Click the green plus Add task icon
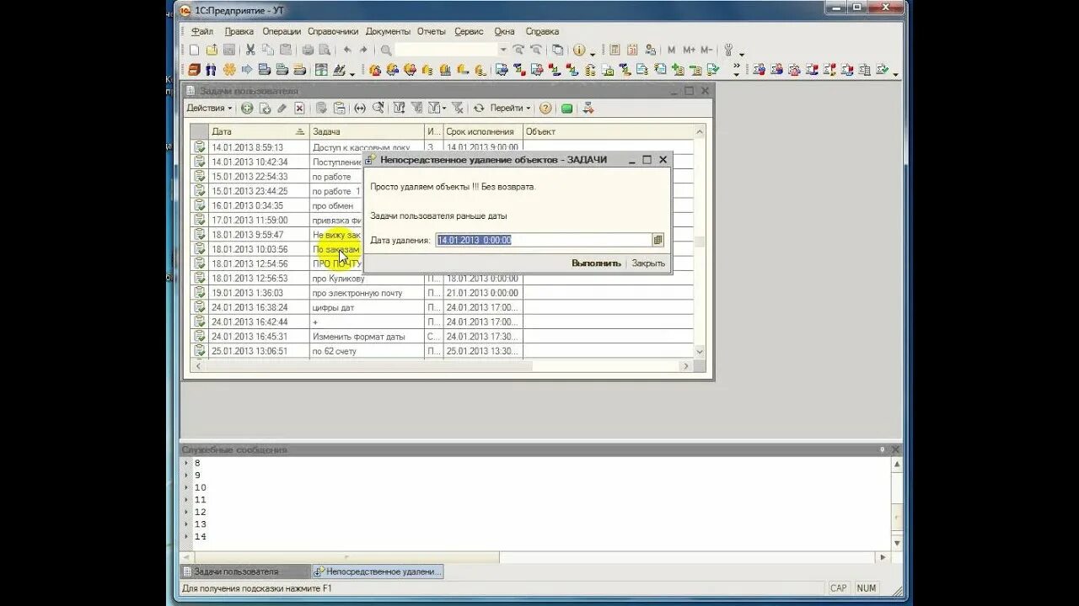This screenshot has width=1079, height=606. pyautogui.click(x=247, y=108)
